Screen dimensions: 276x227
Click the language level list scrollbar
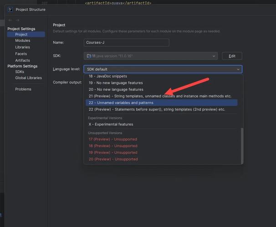242,145
